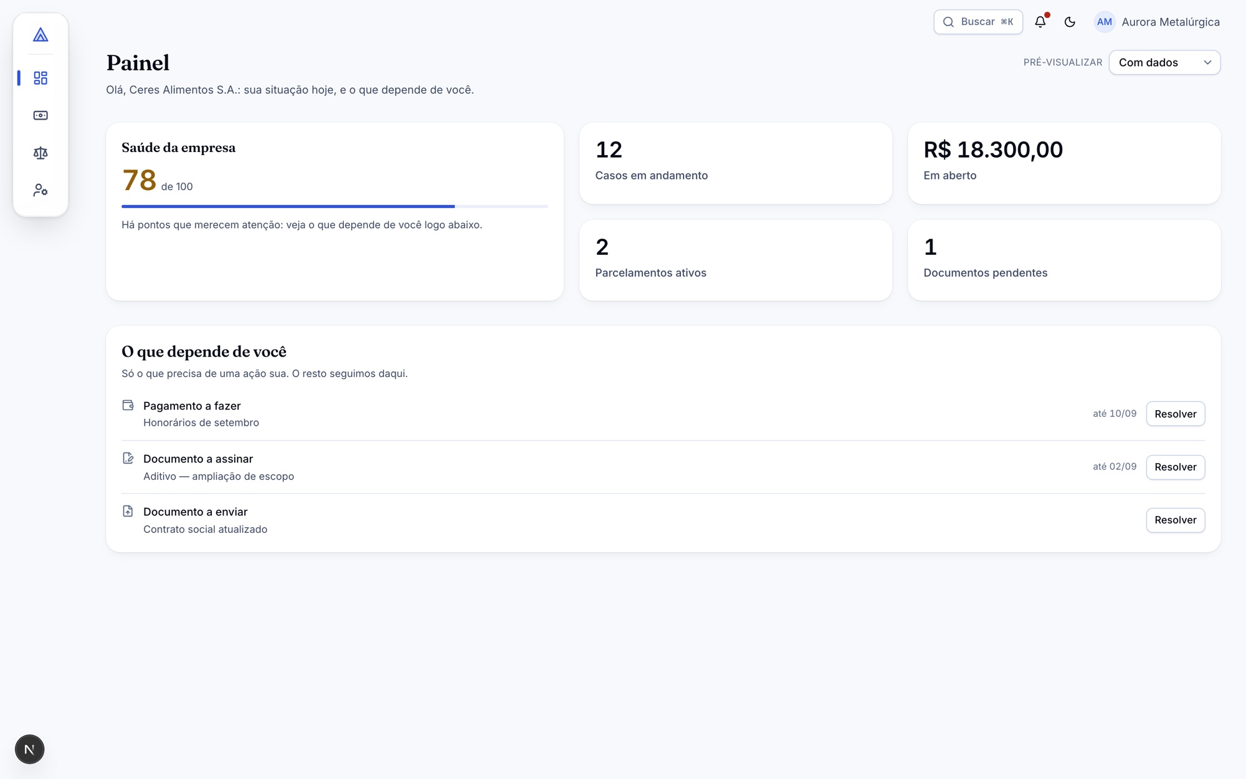Click the due date até 10/09
The height and width of the screenshot is (779, 1246).
pos(1115,414)
